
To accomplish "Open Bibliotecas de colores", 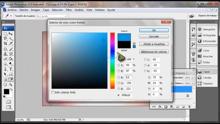I will click(x=154, y=52).
